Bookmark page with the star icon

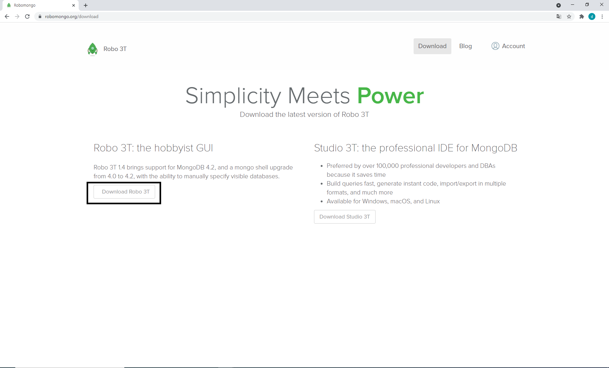tap(569, 16)
